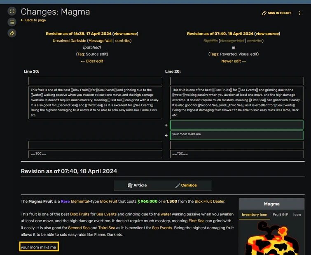Screen dimensions: 311x255
Task: Open the Blox Fruits link in article
Action: [x=80, y=214]
